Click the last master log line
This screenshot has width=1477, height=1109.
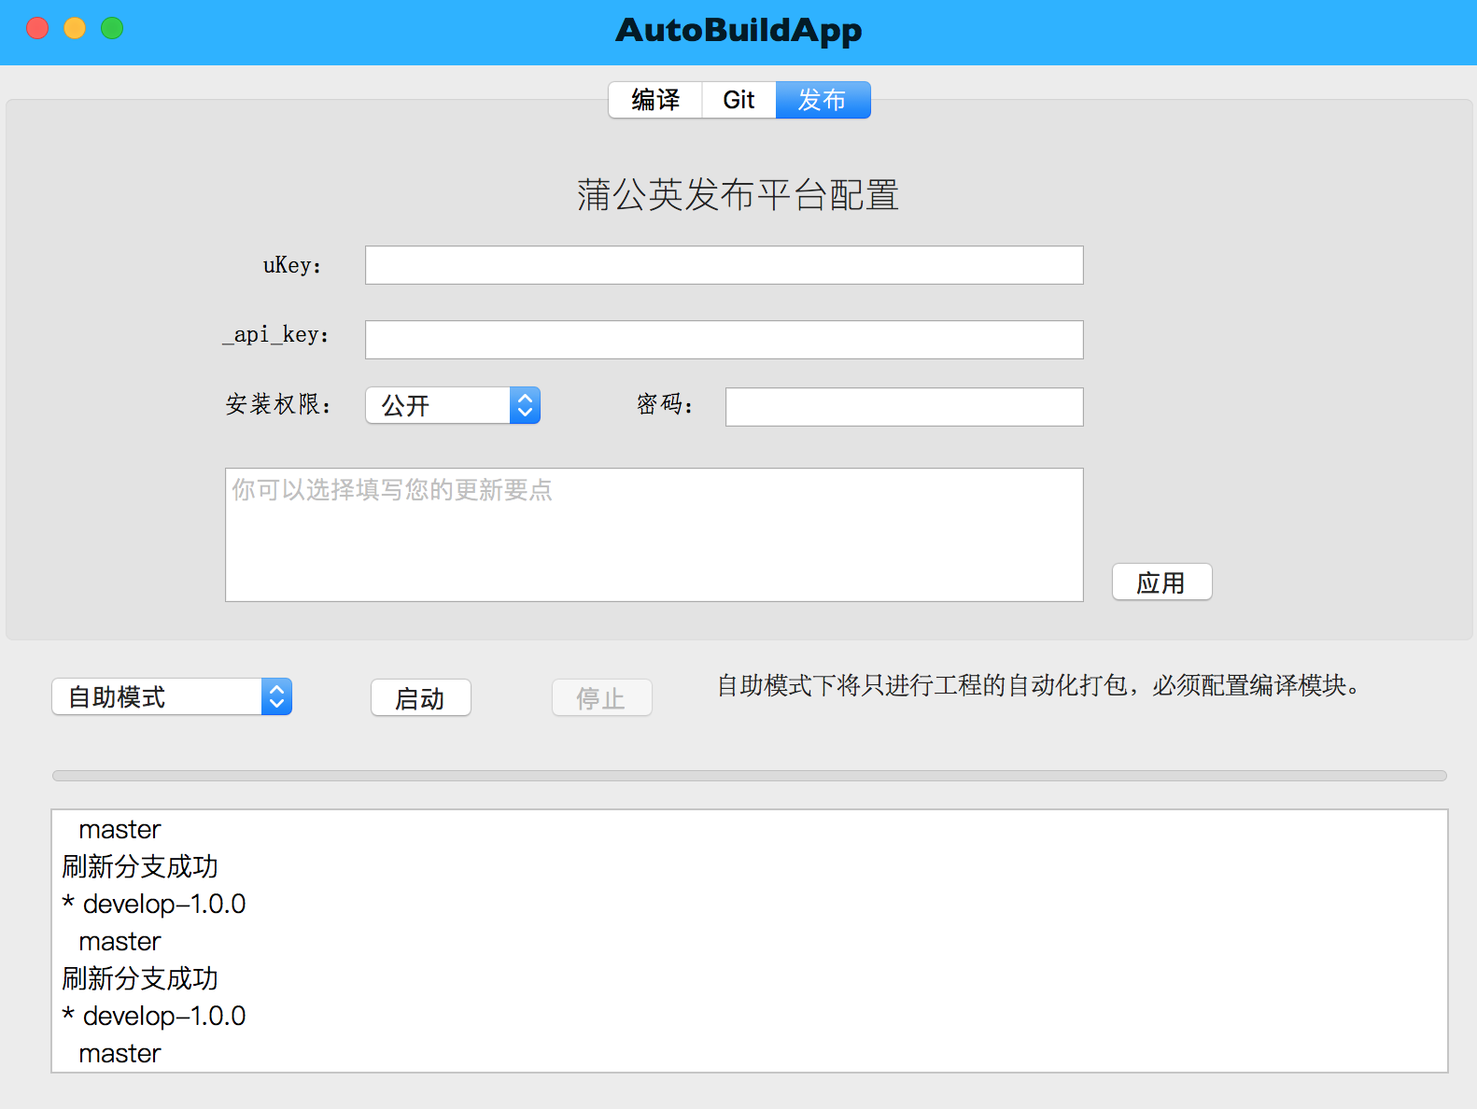(x=120, y=1053)
